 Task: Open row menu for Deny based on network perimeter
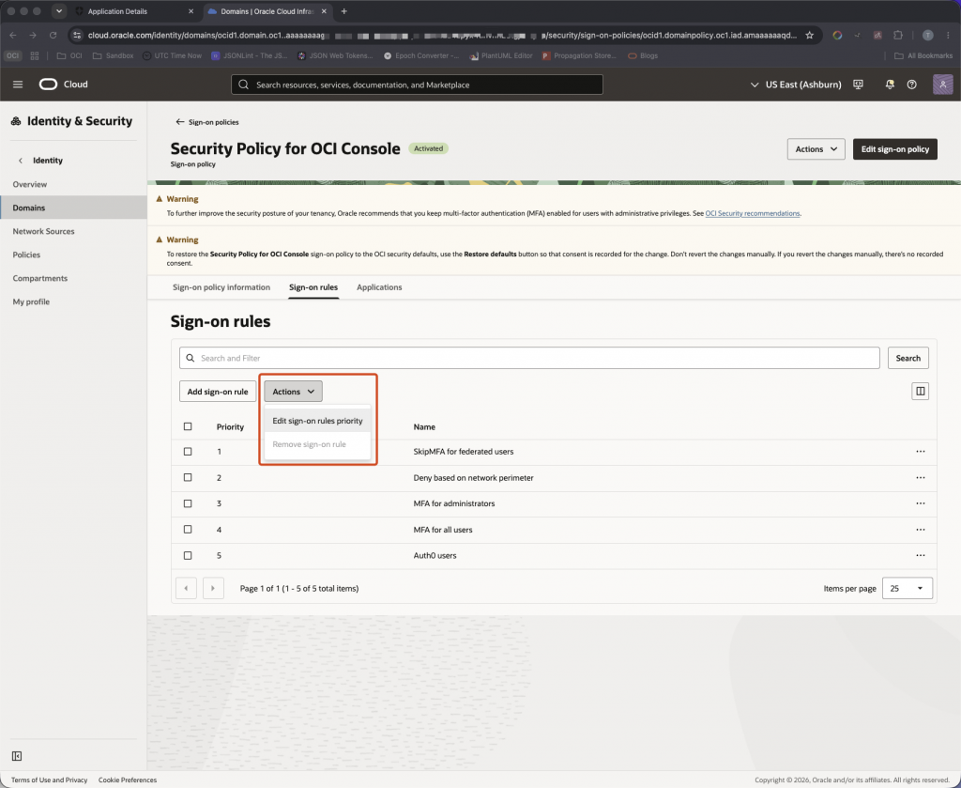click(920, 478)
